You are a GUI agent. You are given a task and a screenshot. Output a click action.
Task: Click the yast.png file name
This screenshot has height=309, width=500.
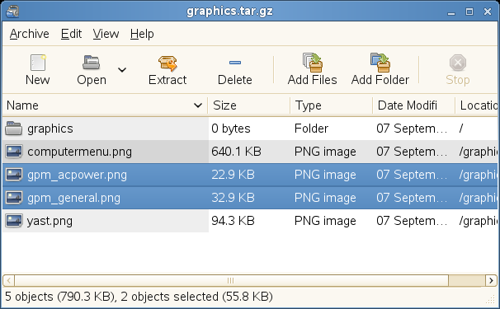coord(50,221)
